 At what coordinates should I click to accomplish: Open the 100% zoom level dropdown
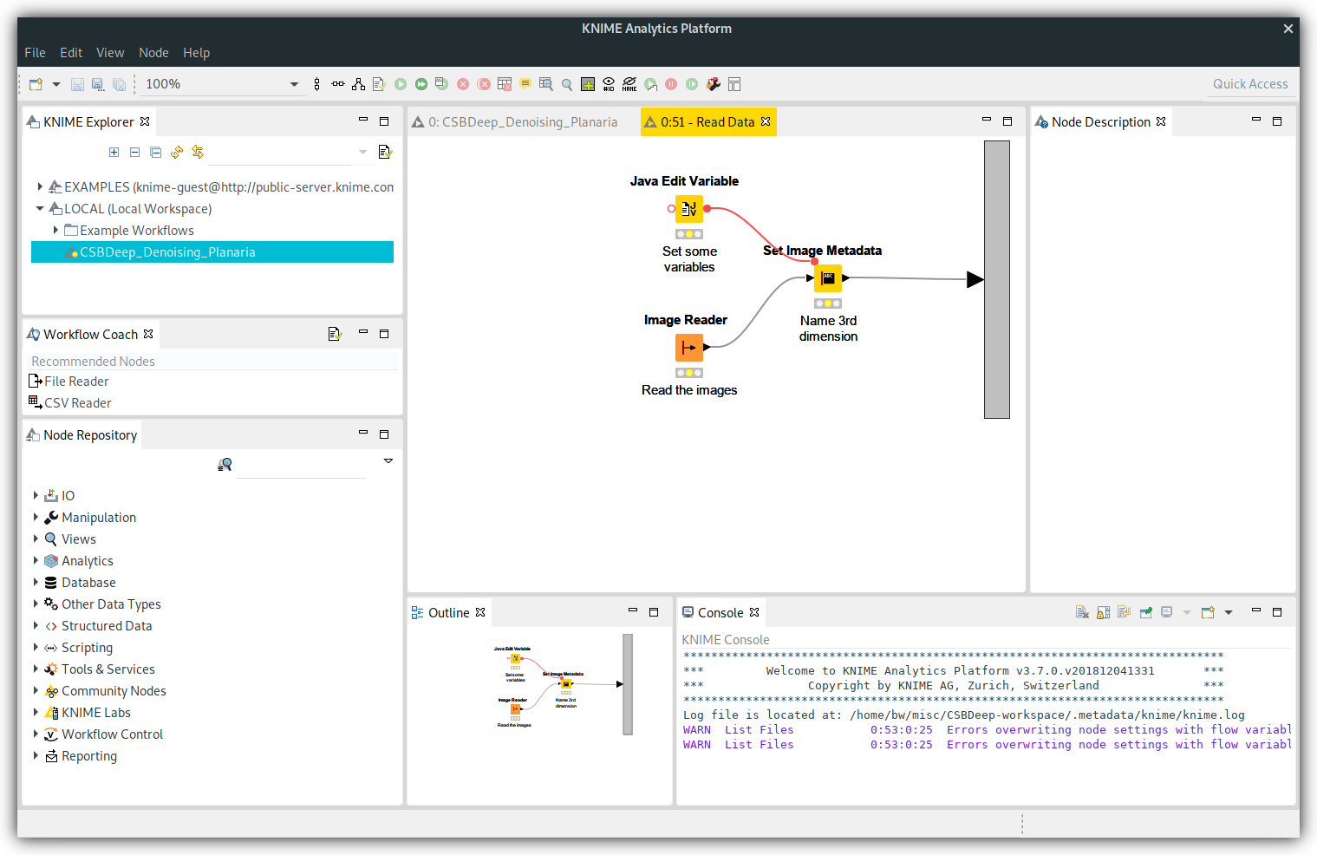[x=294, y=84]
